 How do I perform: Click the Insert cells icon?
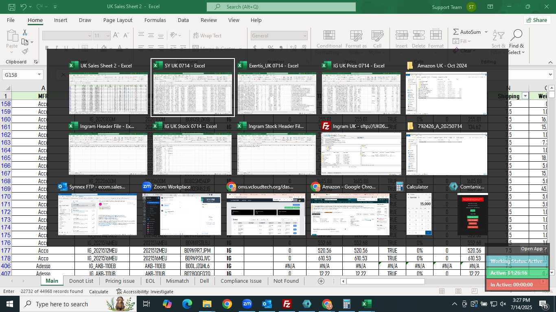[402, 35]
